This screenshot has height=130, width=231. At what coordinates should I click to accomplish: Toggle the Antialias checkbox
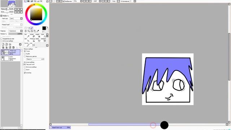click(x=25, y=73)
